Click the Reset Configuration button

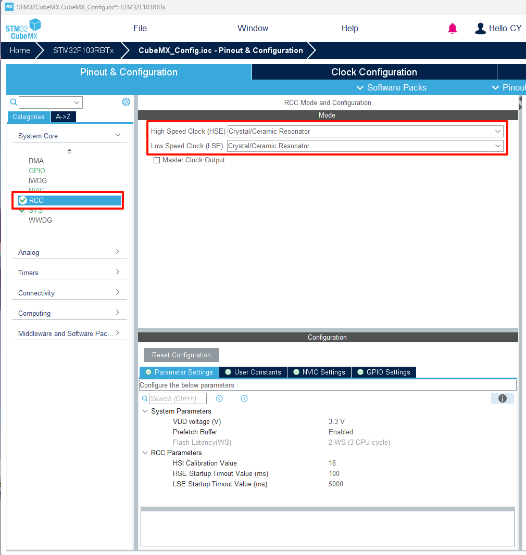click(181, 355)
